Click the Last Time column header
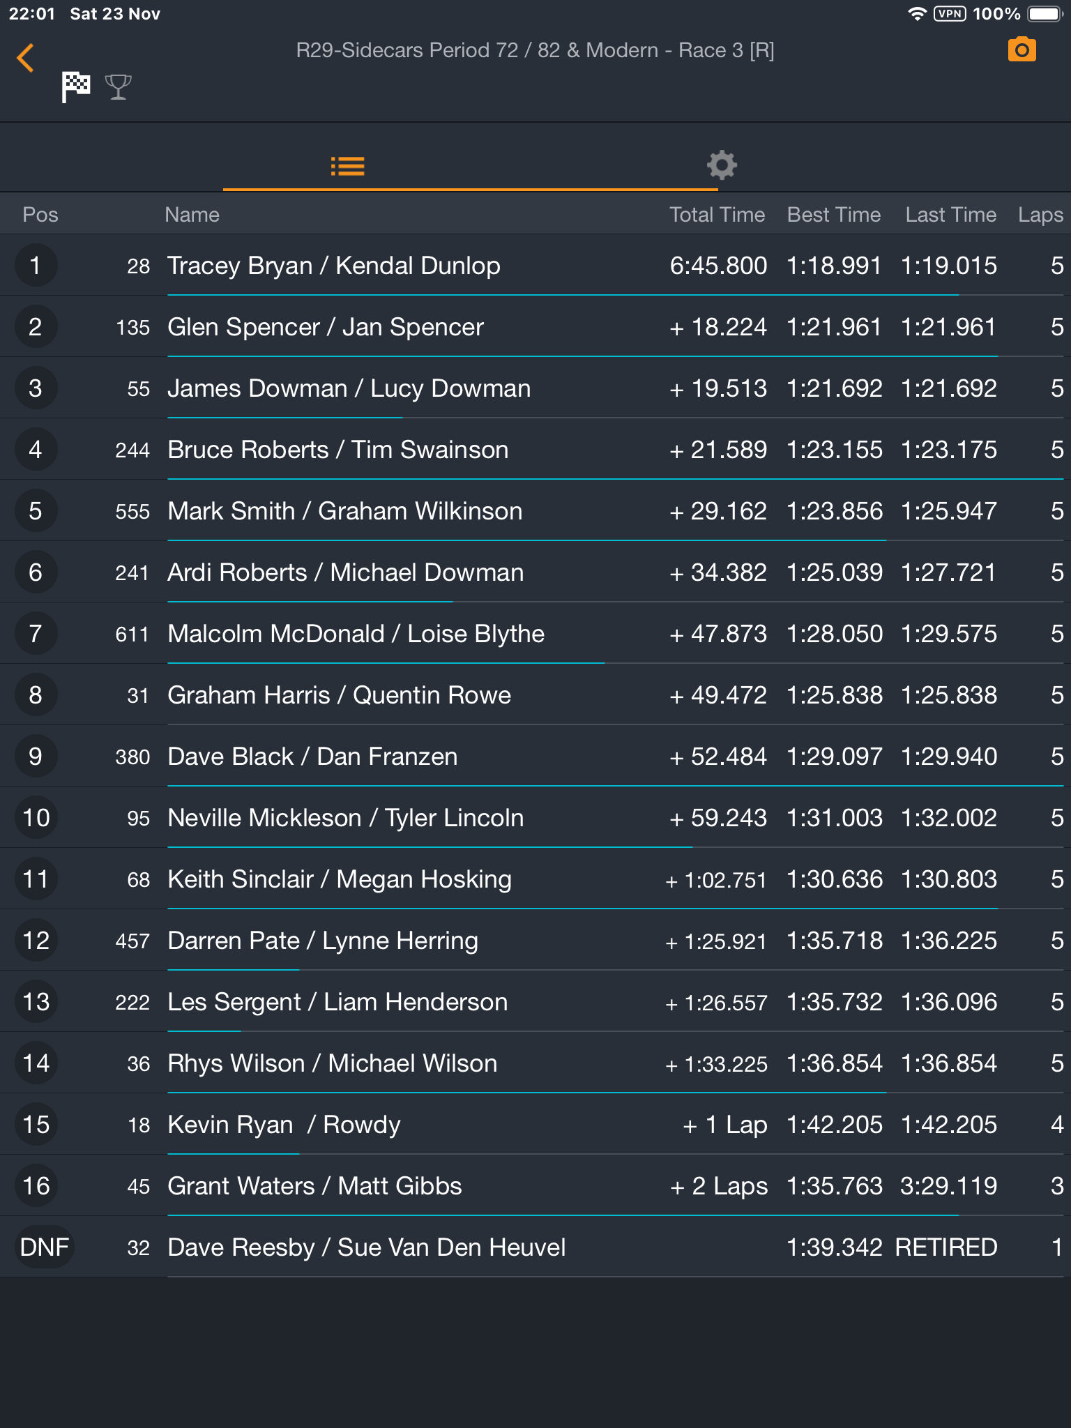 click(x=950, y=215)
